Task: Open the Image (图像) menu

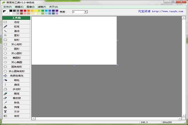Action: (31, 7)
